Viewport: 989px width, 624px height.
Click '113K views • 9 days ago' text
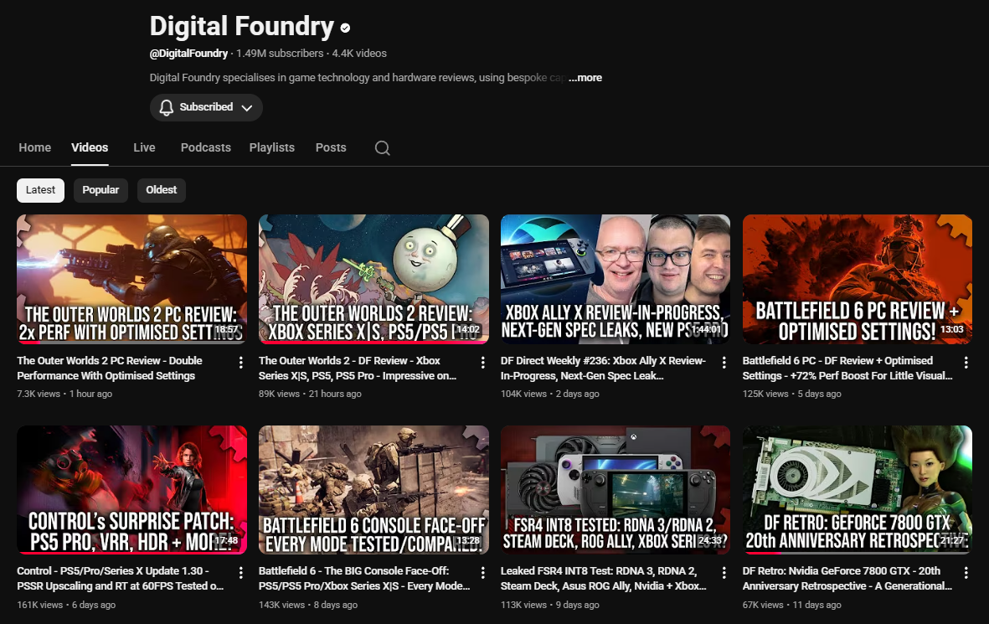point(550,605)
